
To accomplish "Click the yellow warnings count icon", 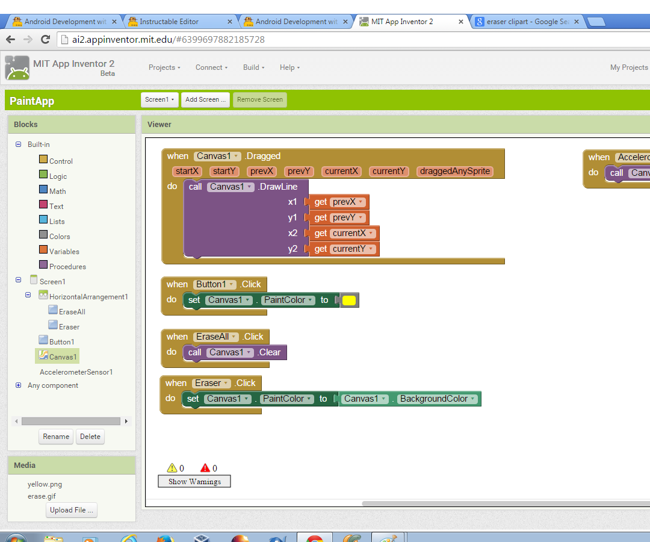I will click(171, 468).
